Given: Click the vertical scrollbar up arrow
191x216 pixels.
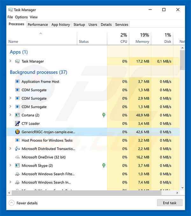Looking at the screenshot, I should click(182, 48).
